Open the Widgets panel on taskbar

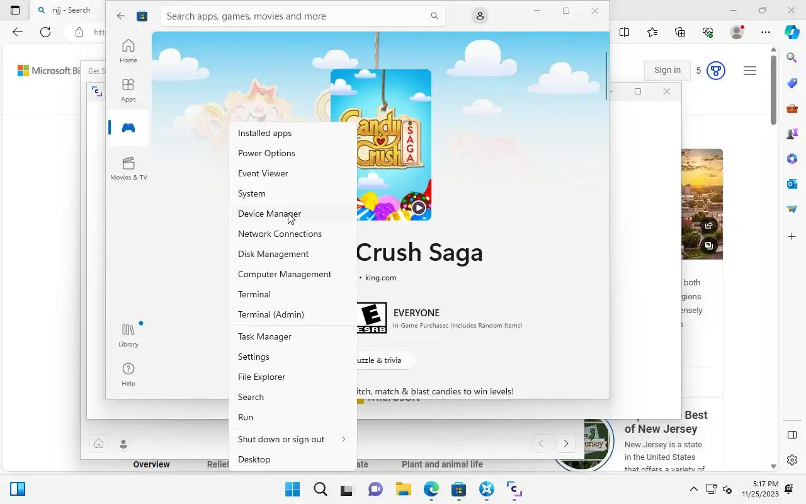pyautogui.click(x=18, y=490)
